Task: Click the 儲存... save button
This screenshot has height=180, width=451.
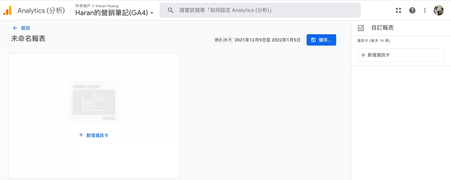Action: coord(321,40)
